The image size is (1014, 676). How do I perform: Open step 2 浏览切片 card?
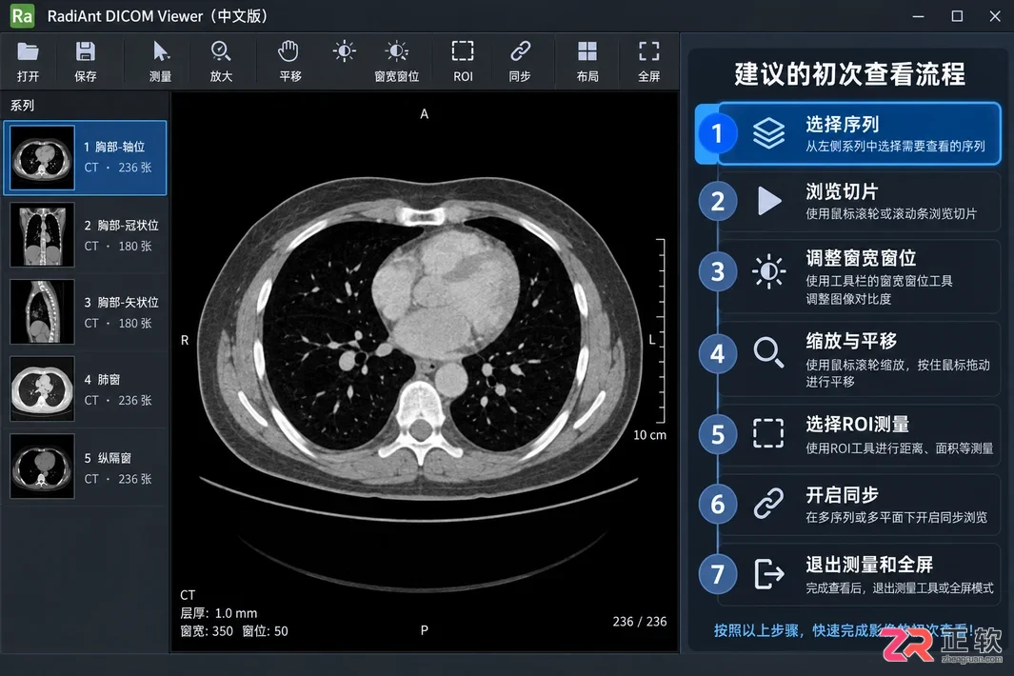[860, 201]
